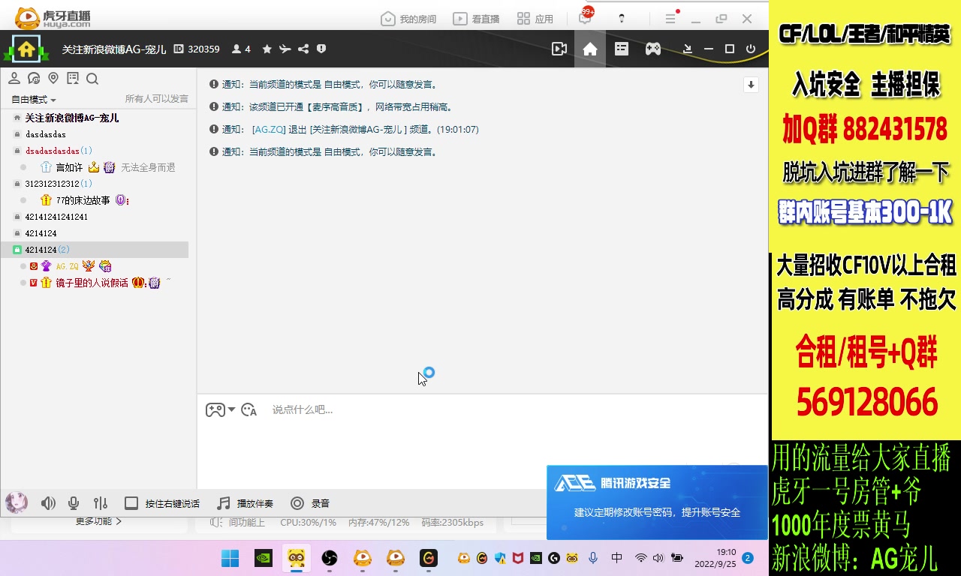Viewport: 961px width, 576px height.
Task: Click the airplane icon in channel header
Action: [285, 49]
